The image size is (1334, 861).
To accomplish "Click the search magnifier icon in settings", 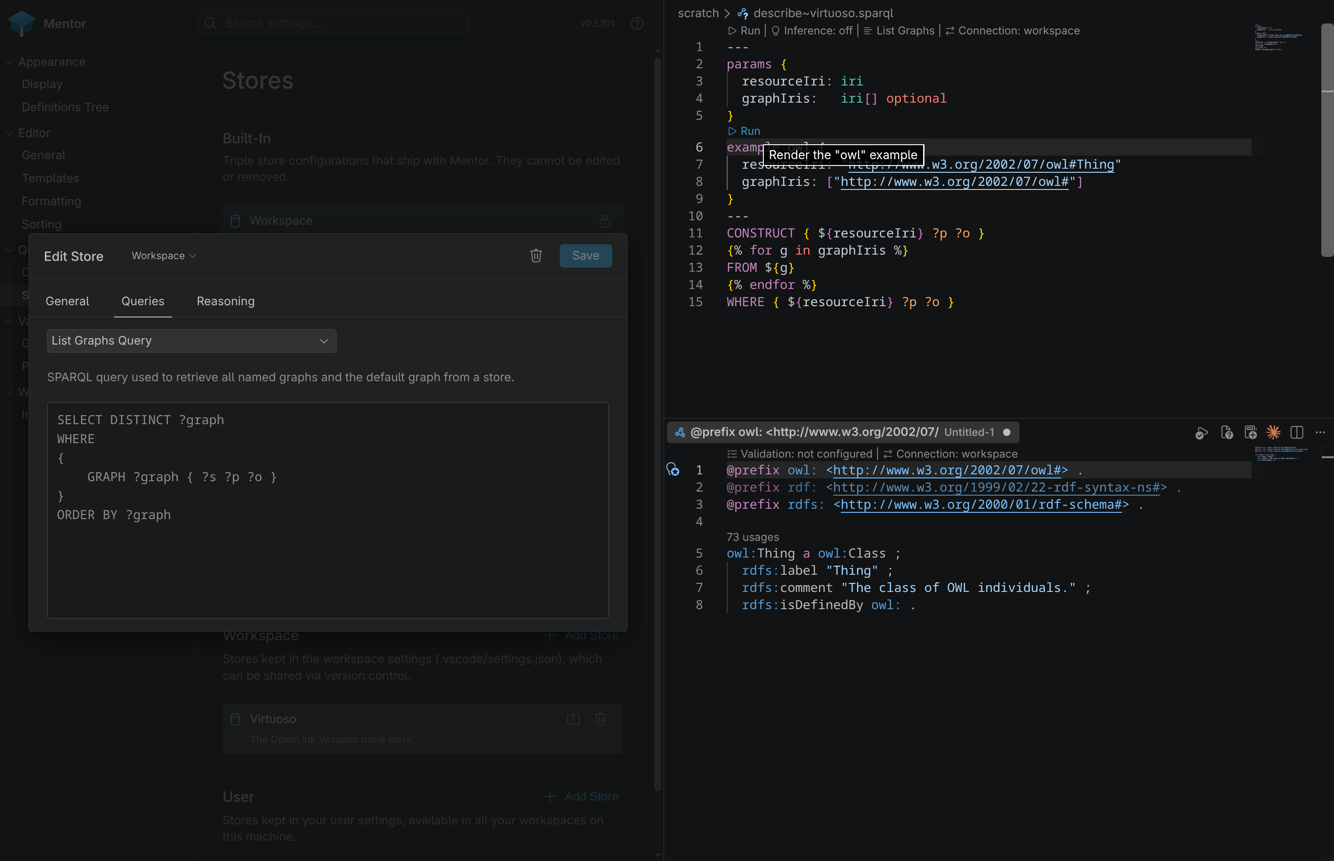I will (210, 23).
